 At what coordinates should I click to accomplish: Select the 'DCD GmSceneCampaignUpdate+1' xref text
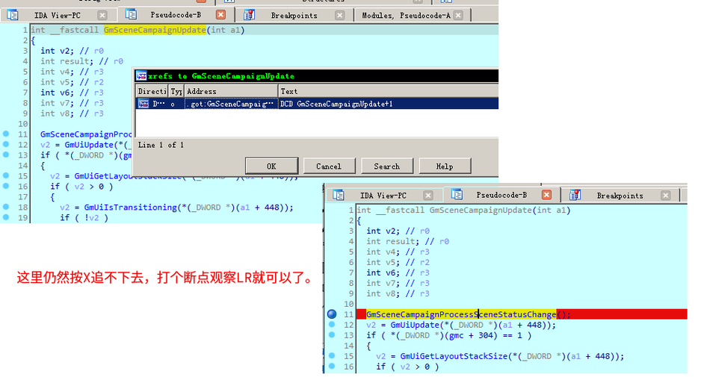pyautogui.click(x=336, y=104)
